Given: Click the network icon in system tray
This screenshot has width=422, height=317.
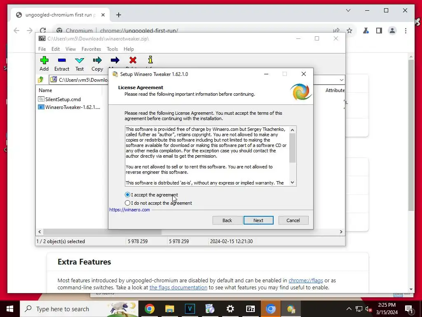Looking at the screenshot, I should [x=359, y=309].
